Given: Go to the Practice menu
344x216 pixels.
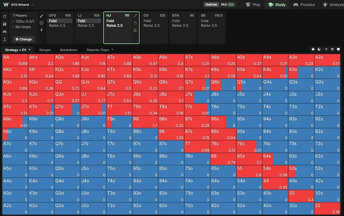Looking at the screenshot, I should coord(304,4).
